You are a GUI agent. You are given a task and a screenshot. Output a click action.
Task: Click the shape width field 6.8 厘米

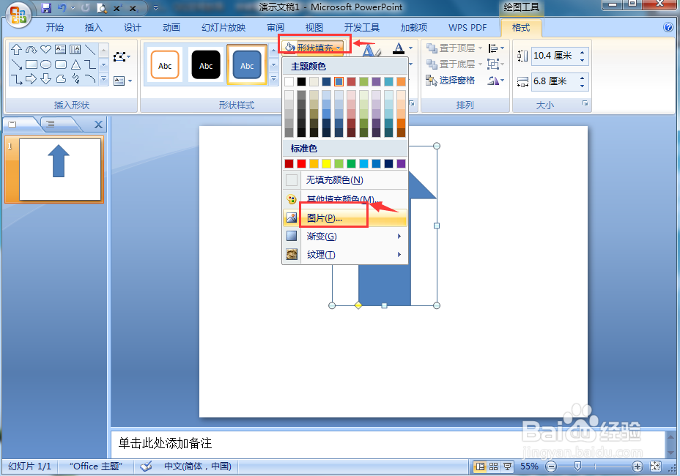point(555,81)
